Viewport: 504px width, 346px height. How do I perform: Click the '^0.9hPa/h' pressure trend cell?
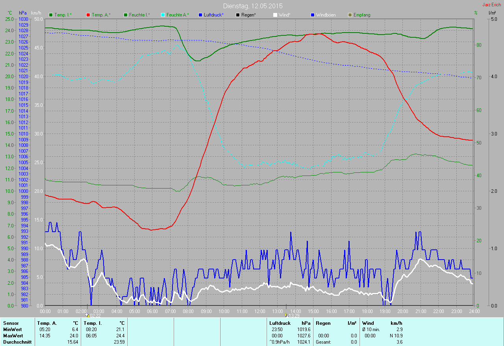tap(280, 342)
